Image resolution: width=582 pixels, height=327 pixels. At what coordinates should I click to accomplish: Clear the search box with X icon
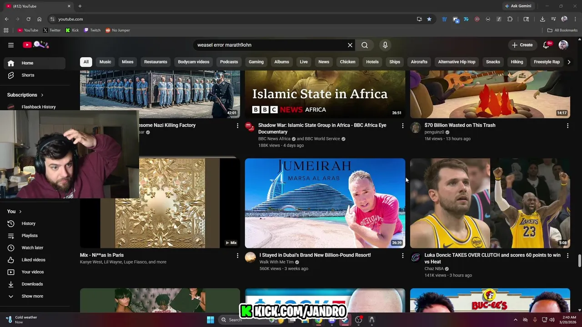350,45
